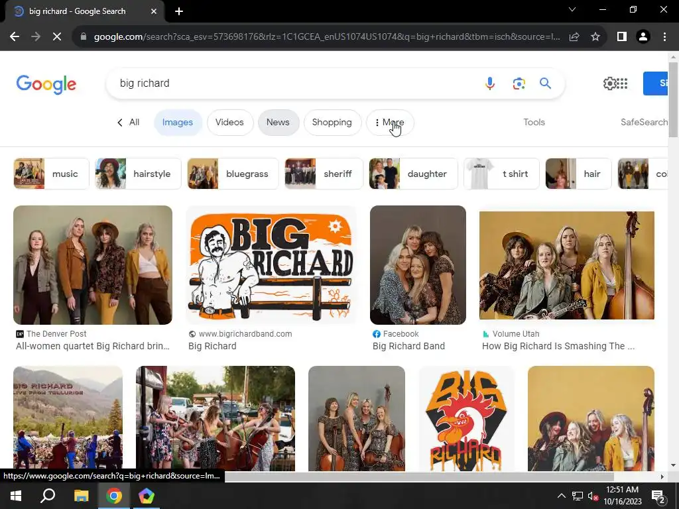
Task: Filter images by music chip
Action: point(51,174)
